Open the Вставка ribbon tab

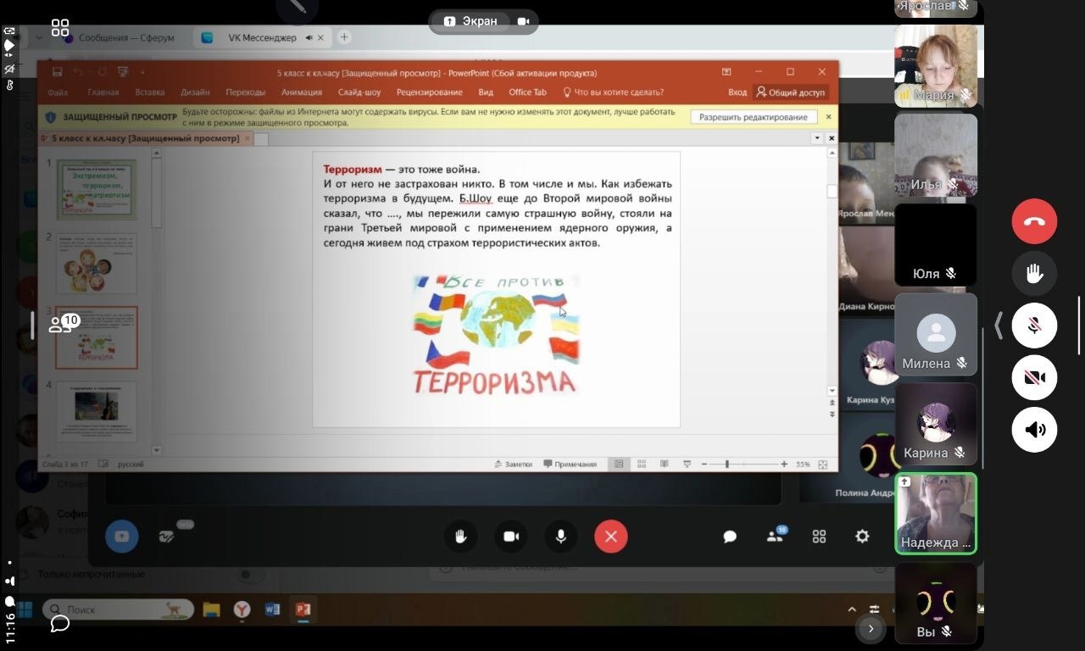click(x=150, y=92)
